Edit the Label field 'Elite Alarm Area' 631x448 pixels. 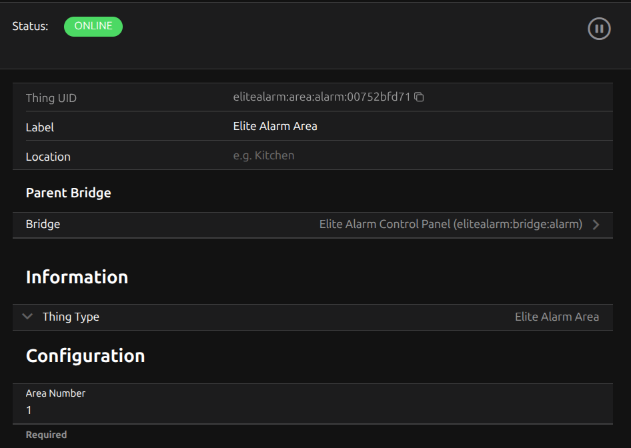click(x=275, y=126)
